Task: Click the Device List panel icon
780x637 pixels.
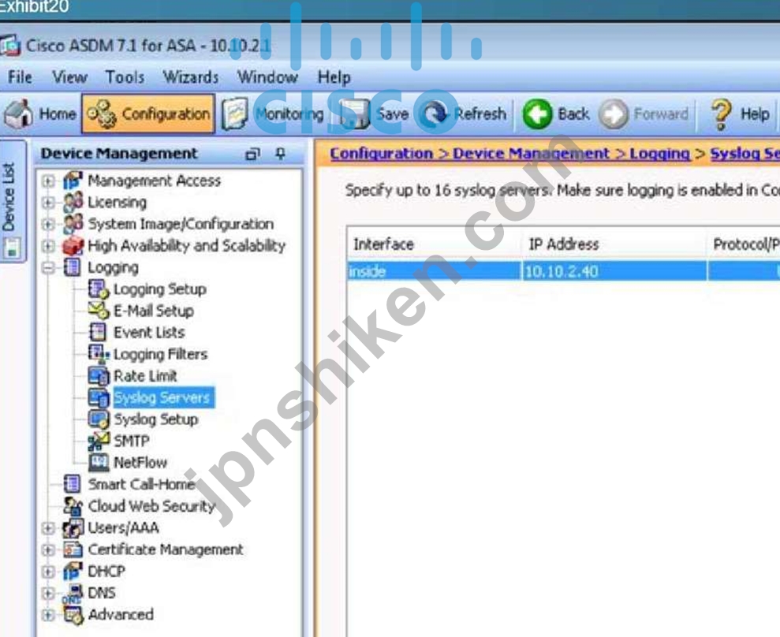Action: [12, 248]
